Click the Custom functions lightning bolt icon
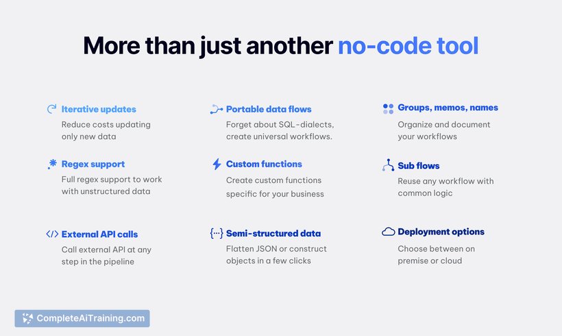 click(x=217, y=165)
